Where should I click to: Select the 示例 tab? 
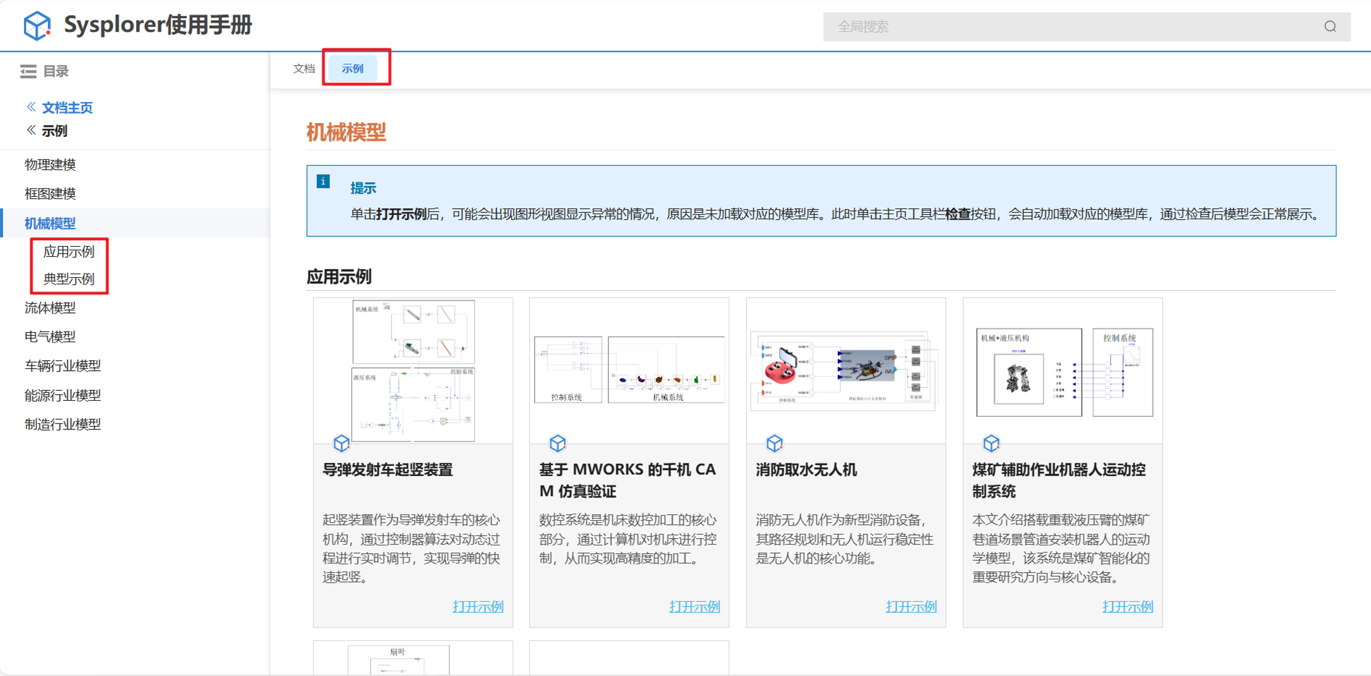tap(352, 69)
